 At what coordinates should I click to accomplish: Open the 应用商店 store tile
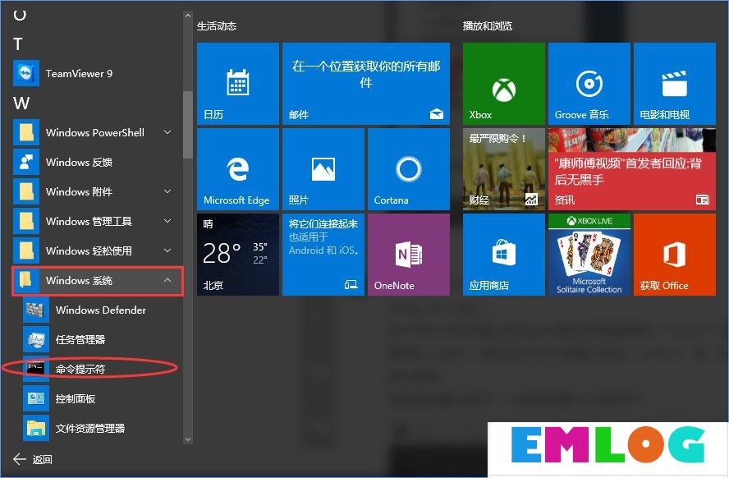point(503,255)
